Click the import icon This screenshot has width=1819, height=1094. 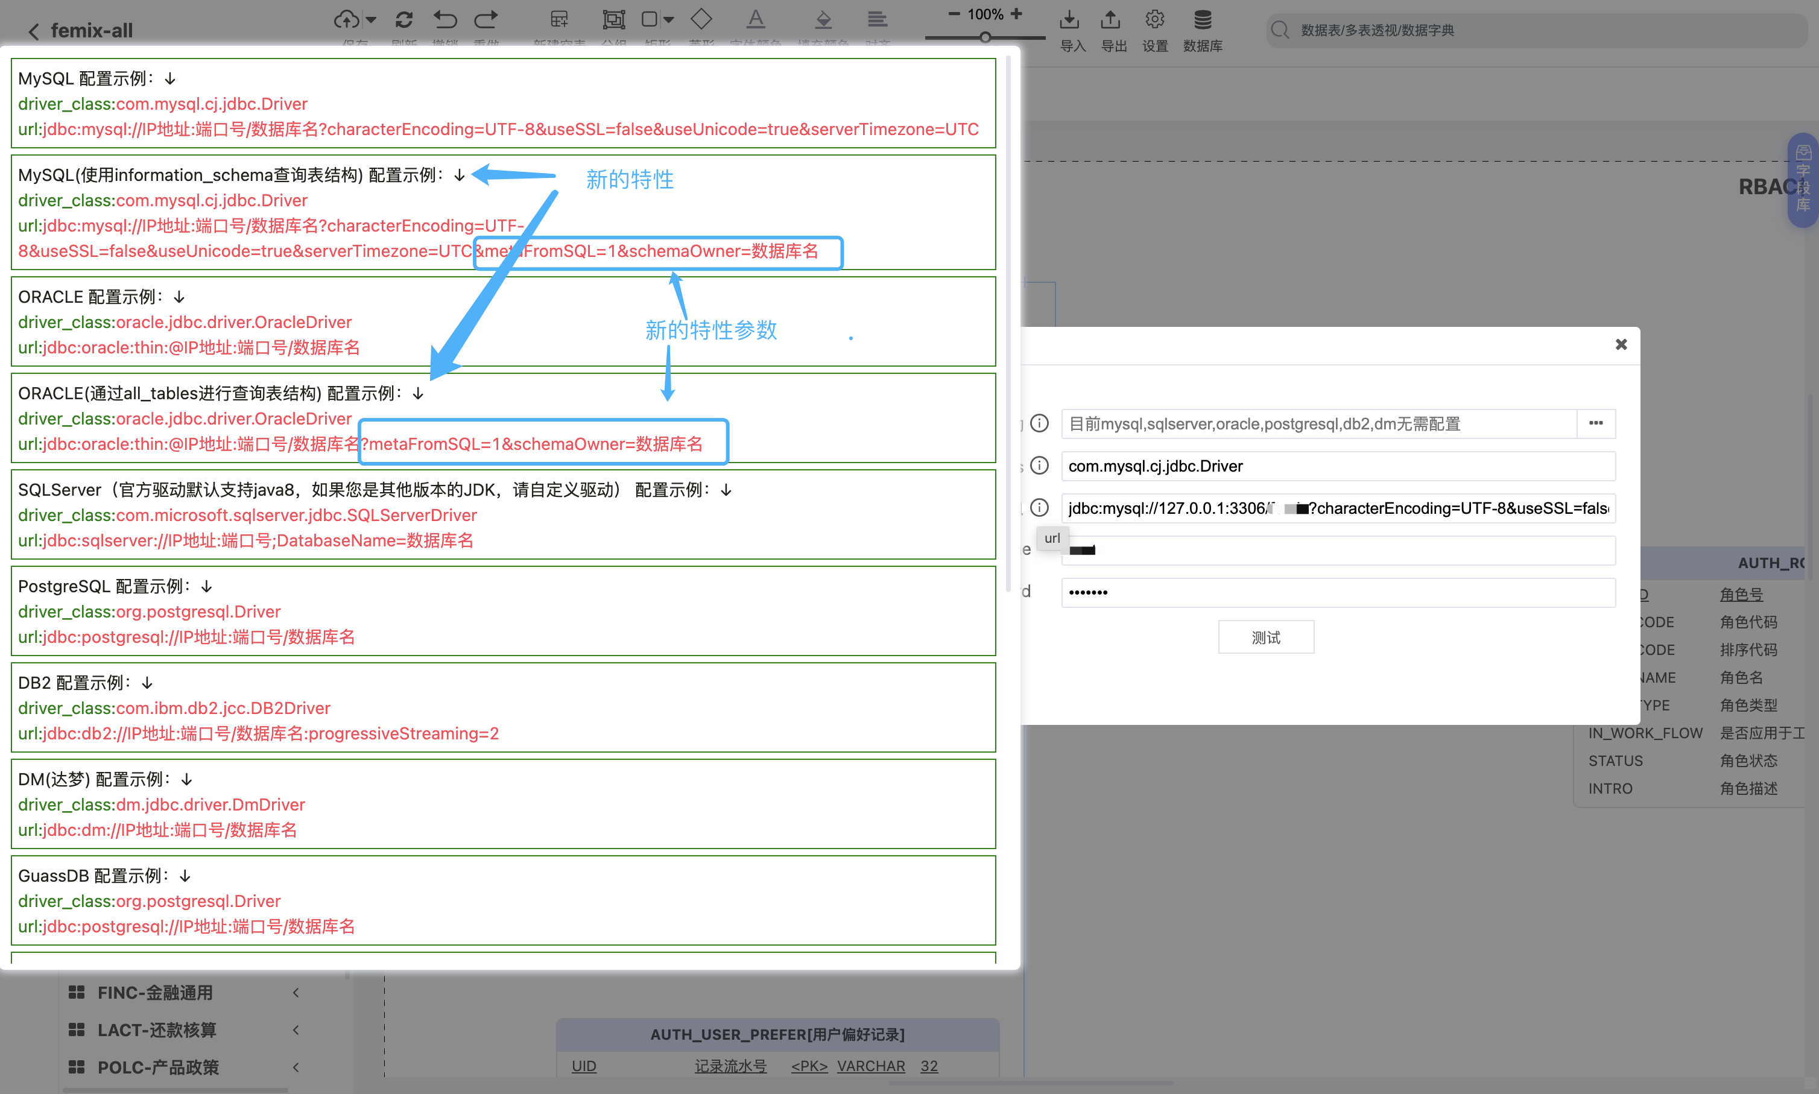(1069, 21)
